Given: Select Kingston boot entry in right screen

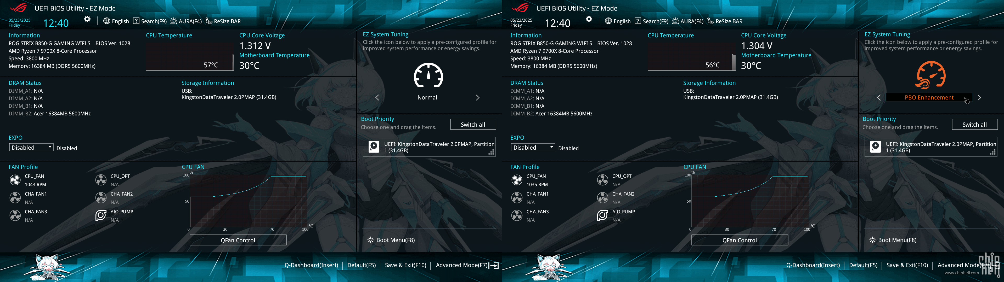Looking at the screenshot, I should (x=931, y=147).
